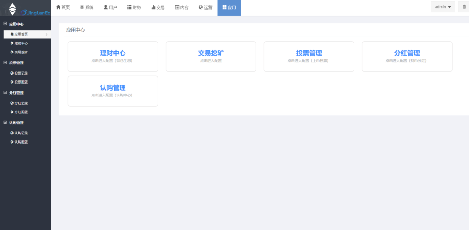Collapse the 投票管理 sidebar section
The image size is (469, 230).
(x=5, y=63)
